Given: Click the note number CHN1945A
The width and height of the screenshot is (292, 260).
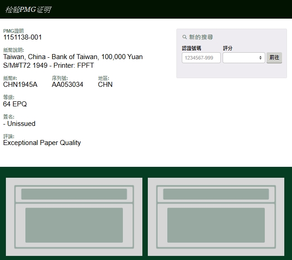Looking at the screenshot, I should [20, 85].
